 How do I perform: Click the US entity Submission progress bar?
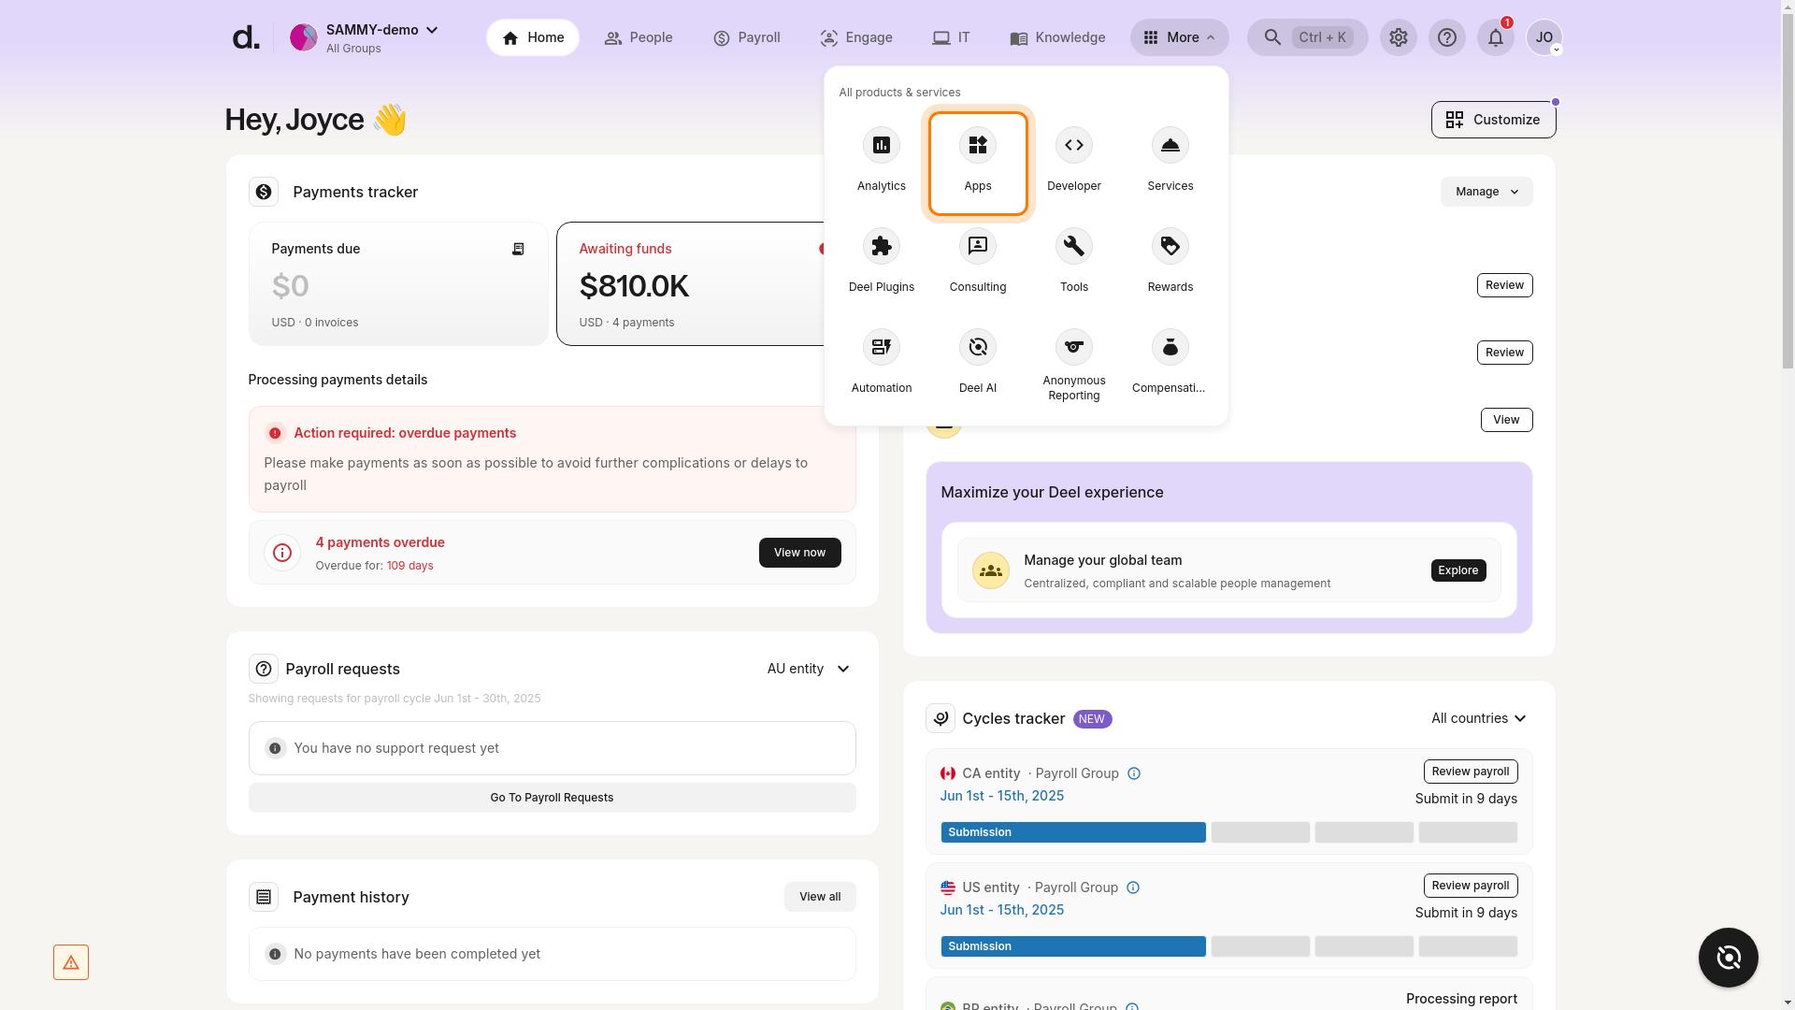[1072, 946]
